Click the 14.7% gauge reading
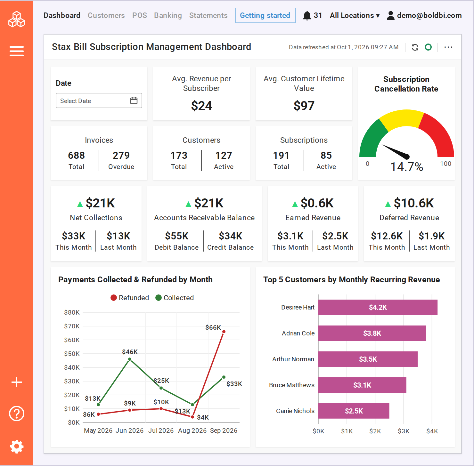474x466 pixels. 407,166
